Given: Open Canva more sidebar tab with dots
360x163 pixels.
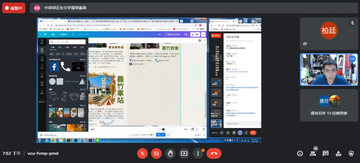Looking at the screenshot, I should tap(42, 100).
